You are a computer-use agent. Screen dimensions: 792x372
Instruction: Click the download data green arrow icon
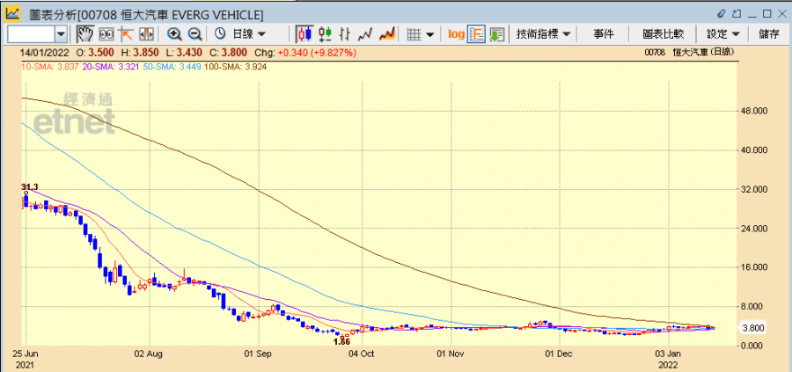click(x=497, y=33)
